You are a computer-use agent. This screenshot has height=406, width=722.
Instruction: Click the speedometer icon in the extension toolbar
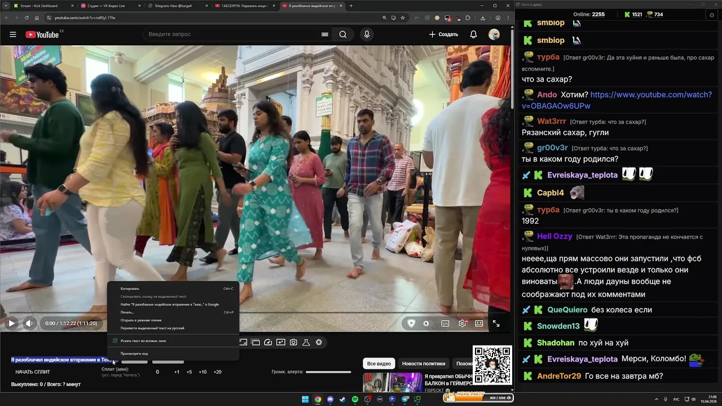pyautogui.click(x=268, y=342)
